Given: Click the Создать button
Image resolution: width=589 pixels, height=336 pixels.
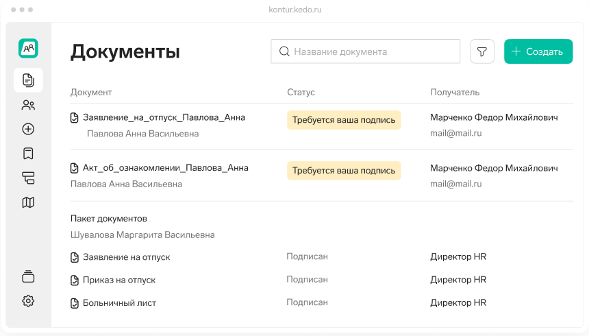Looking at the screenshot, I should 538,51.
